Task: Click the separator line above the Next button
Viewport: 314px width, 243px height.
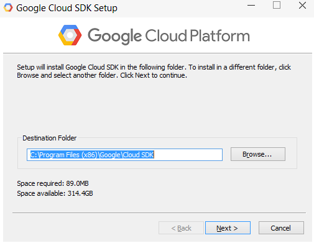Action: (159, 213)
